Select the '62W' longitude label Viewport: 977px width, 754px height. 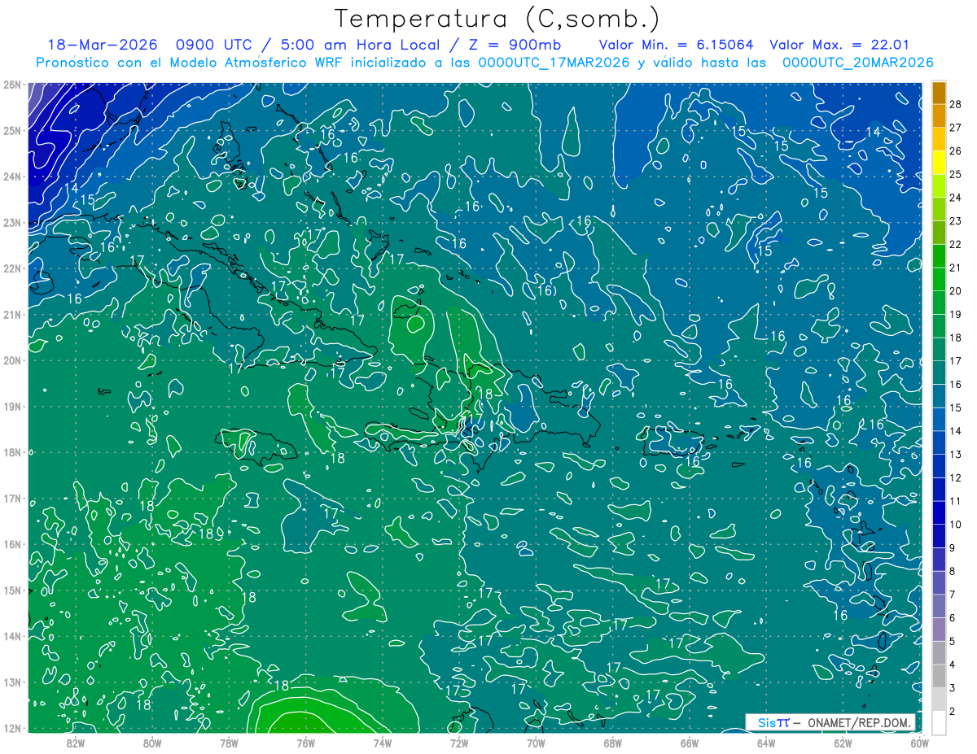click(x=843, y=743)
